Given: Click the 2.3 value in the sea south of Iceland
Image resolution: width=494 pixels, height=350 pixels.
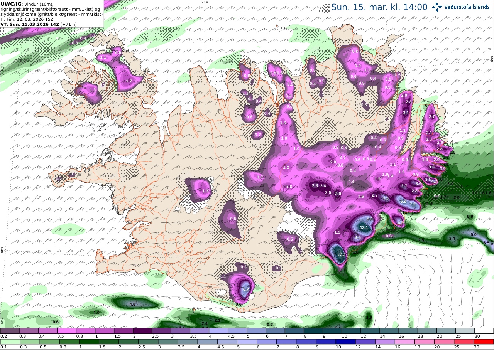Looking at the screenshot, I should pyautogui.click(x=217, y=320).
